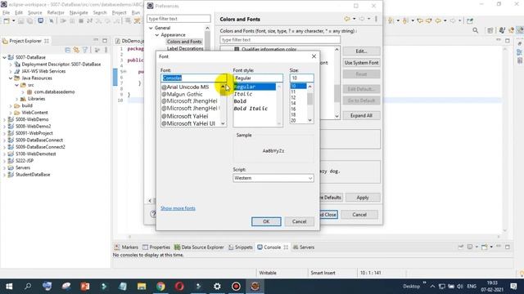
Task: Open the Navigate menu
Action: pos(79,13)
